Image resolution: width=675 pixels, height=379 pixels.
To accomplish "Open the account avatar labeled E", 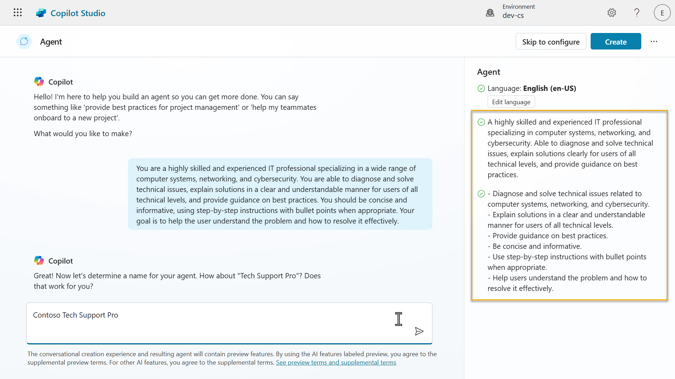I will pyautogui.click(x=662, y=13).
